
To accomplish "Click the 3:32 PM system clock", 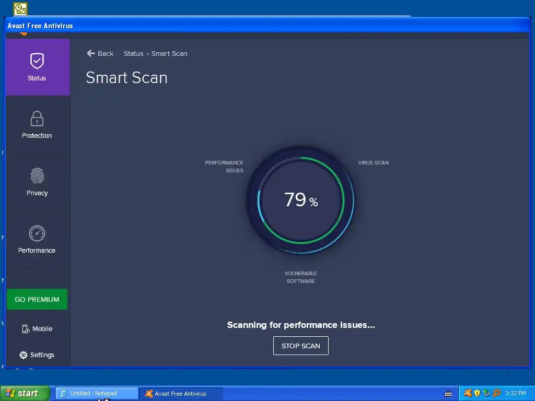I will pos(516,393).
